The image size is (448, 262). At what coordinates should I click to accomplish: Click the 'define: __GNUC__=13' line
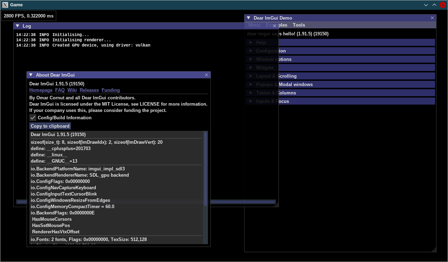54,161
